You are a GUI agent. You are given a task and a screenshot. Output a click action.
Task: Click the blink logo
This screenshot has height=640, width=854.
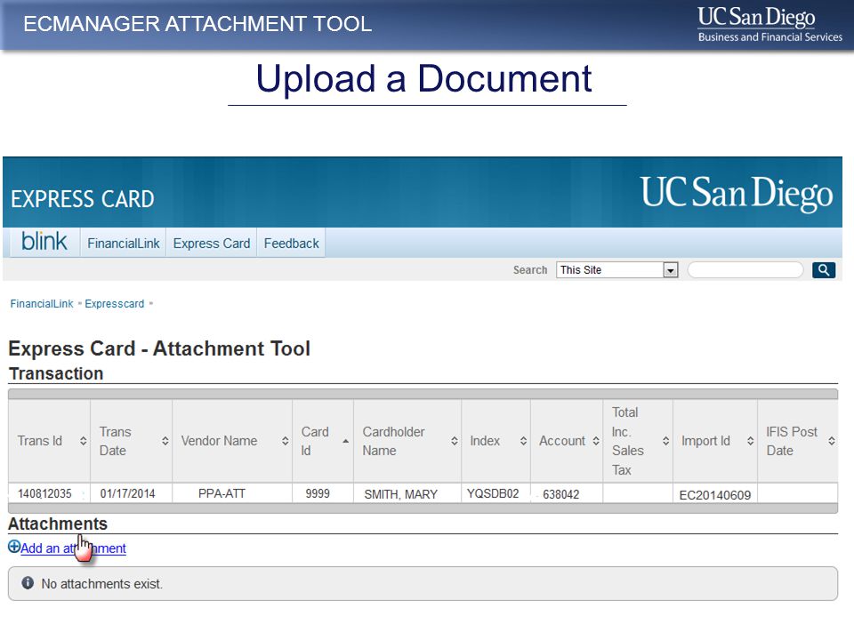click(x=44, y=242)
